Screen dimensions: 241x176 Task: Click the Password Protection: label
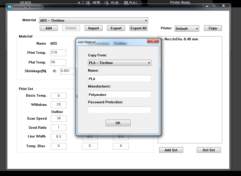click(x=105, y=102)
